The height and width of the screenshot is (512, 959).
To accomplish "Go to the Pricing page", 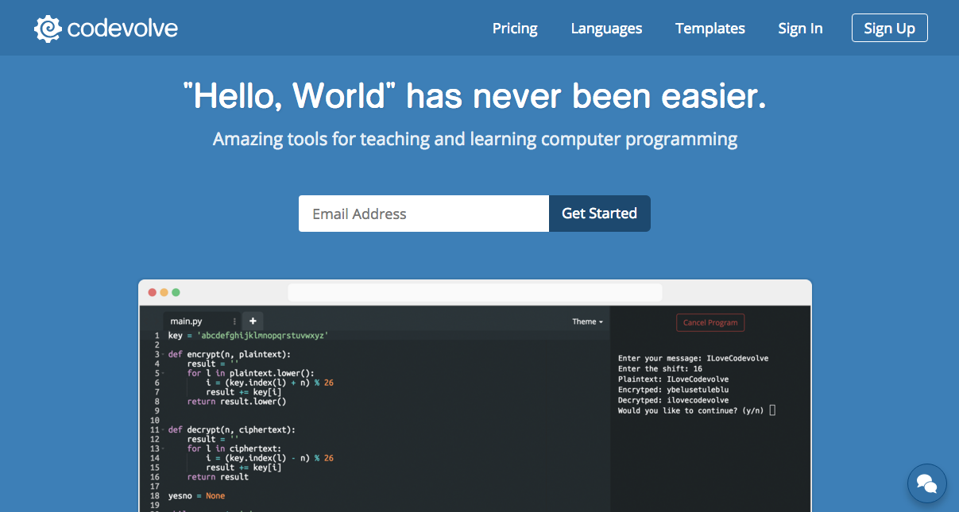I will pyautogui.click(x=515, y=29).
